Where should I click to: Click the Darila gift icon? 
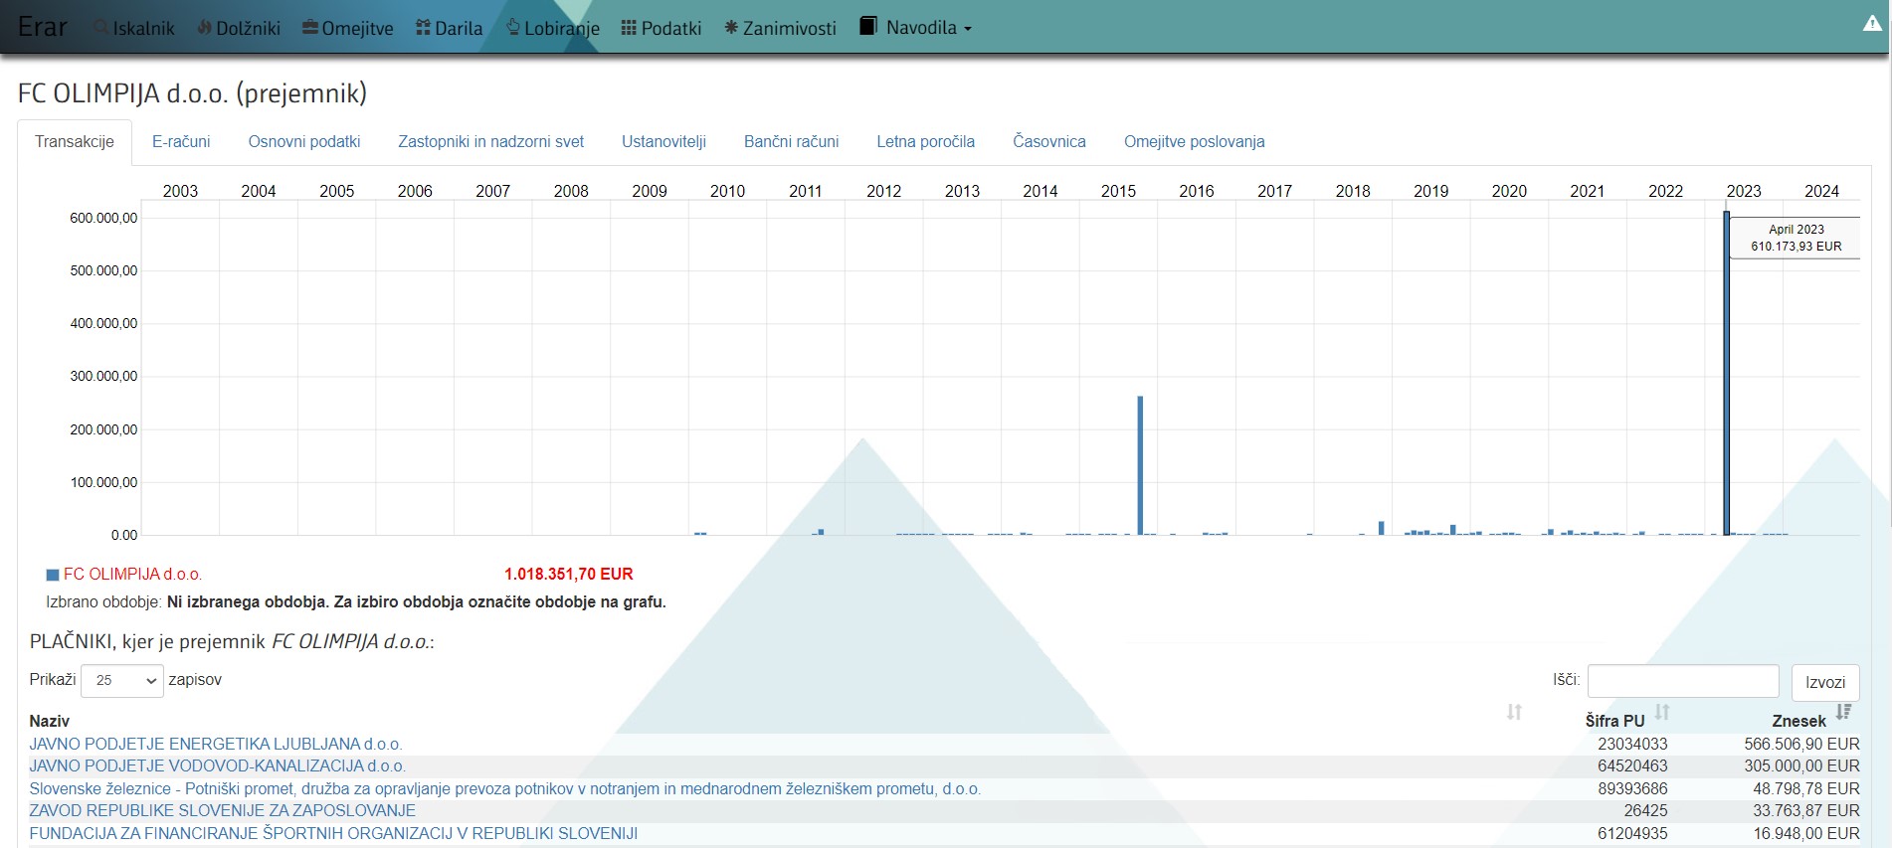point(423,28)
